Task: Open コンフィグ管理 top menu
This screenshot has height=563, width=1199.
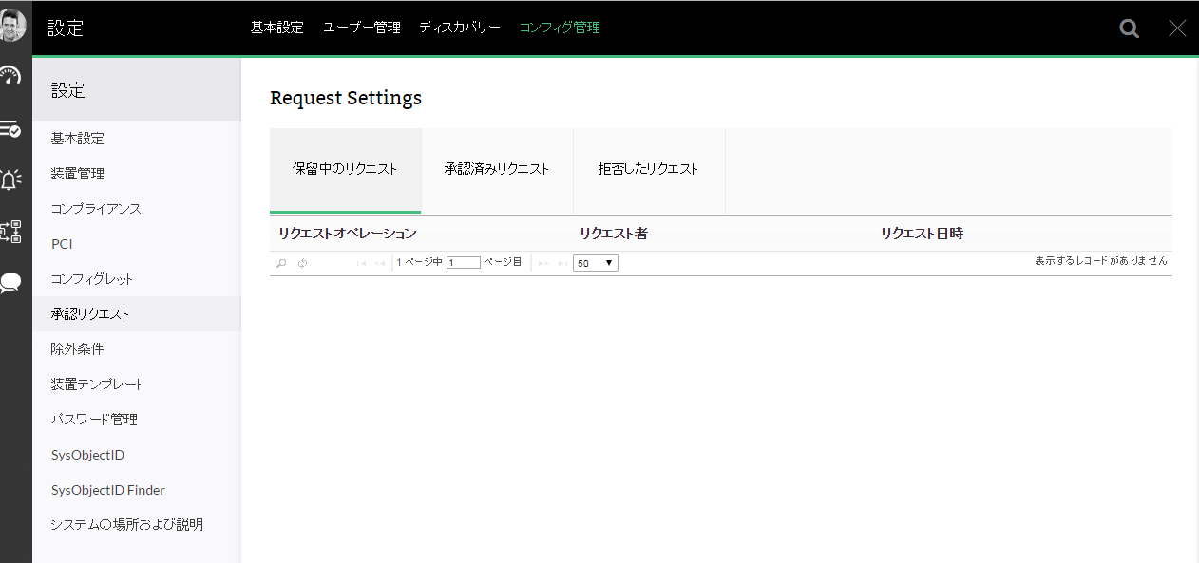Action: [x=560, y=28]
